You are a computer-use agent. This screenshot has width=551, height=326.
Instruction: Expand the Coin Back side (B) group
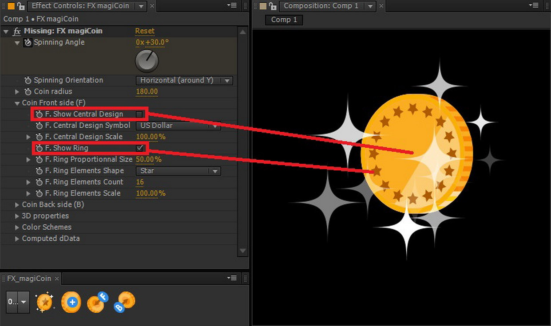coord(16,204)
